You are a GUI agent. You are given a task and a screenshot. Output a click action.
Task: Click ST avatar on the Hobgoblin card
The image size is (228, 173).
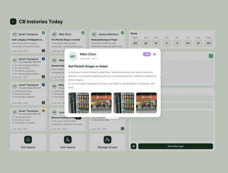click(15, 34)
